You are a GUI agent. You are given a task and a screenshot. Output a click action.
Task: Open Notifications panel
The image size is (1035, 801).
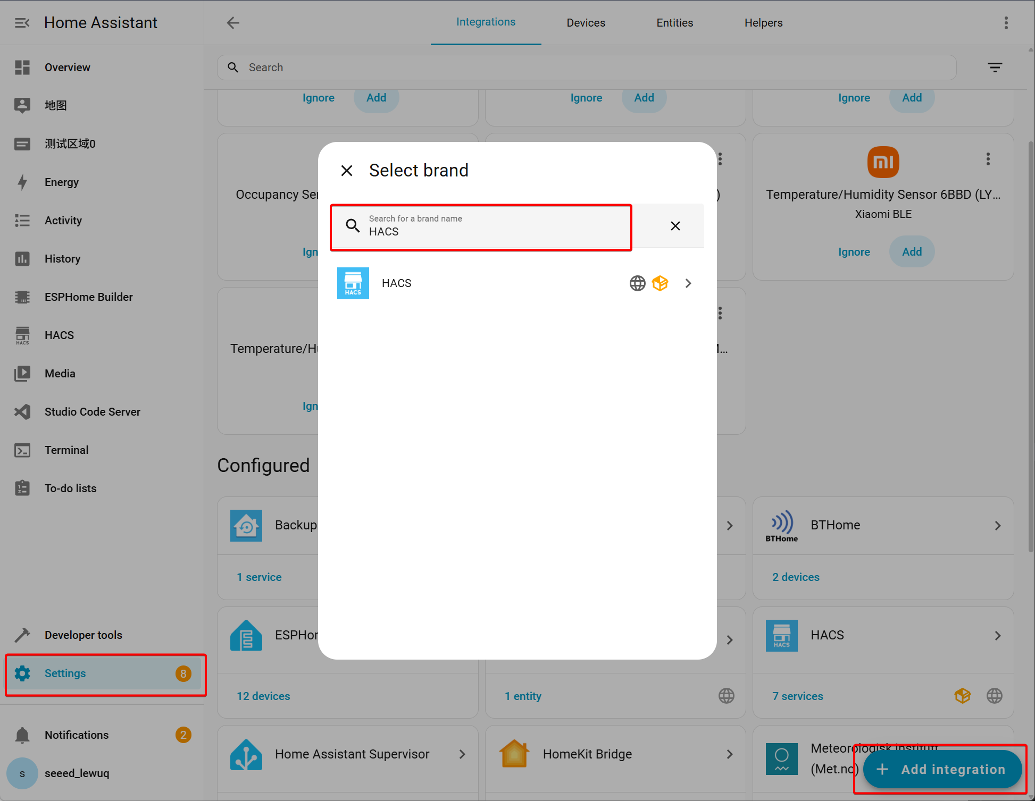pos(77,735)
